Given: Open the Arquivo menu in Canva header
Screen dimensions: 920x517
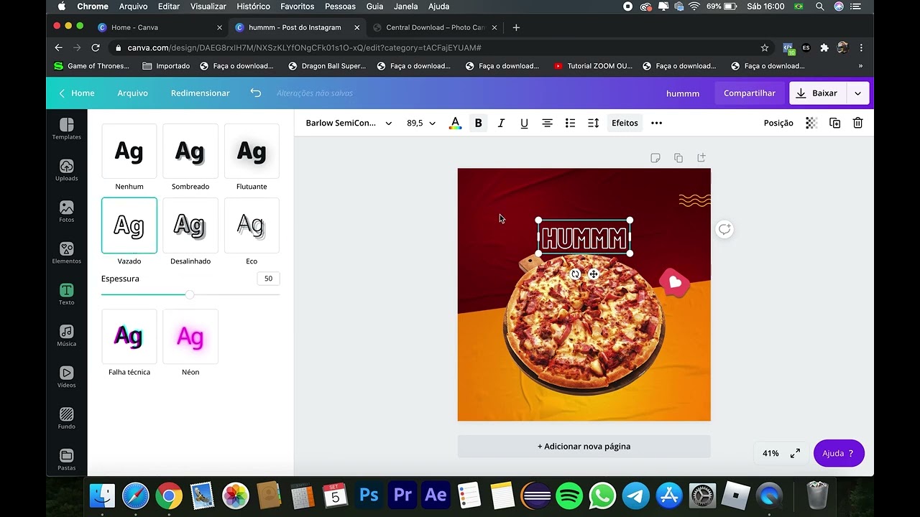Looking at the screenshot, I should (x=132, y=93).
